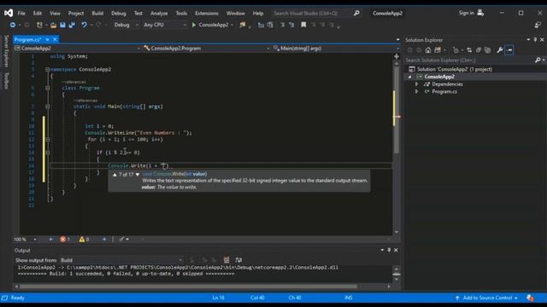Open the Toolbox side tab
547x307 pixels.
pyautogui.click(x=6, y=80)
